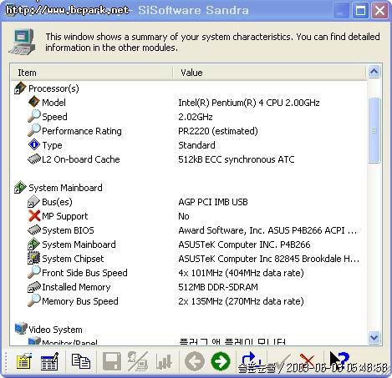The height and width of the screenshot is (378, 392).
Task: Select the Speed row label
Action: pyautogui.click(x=54, y=117)
